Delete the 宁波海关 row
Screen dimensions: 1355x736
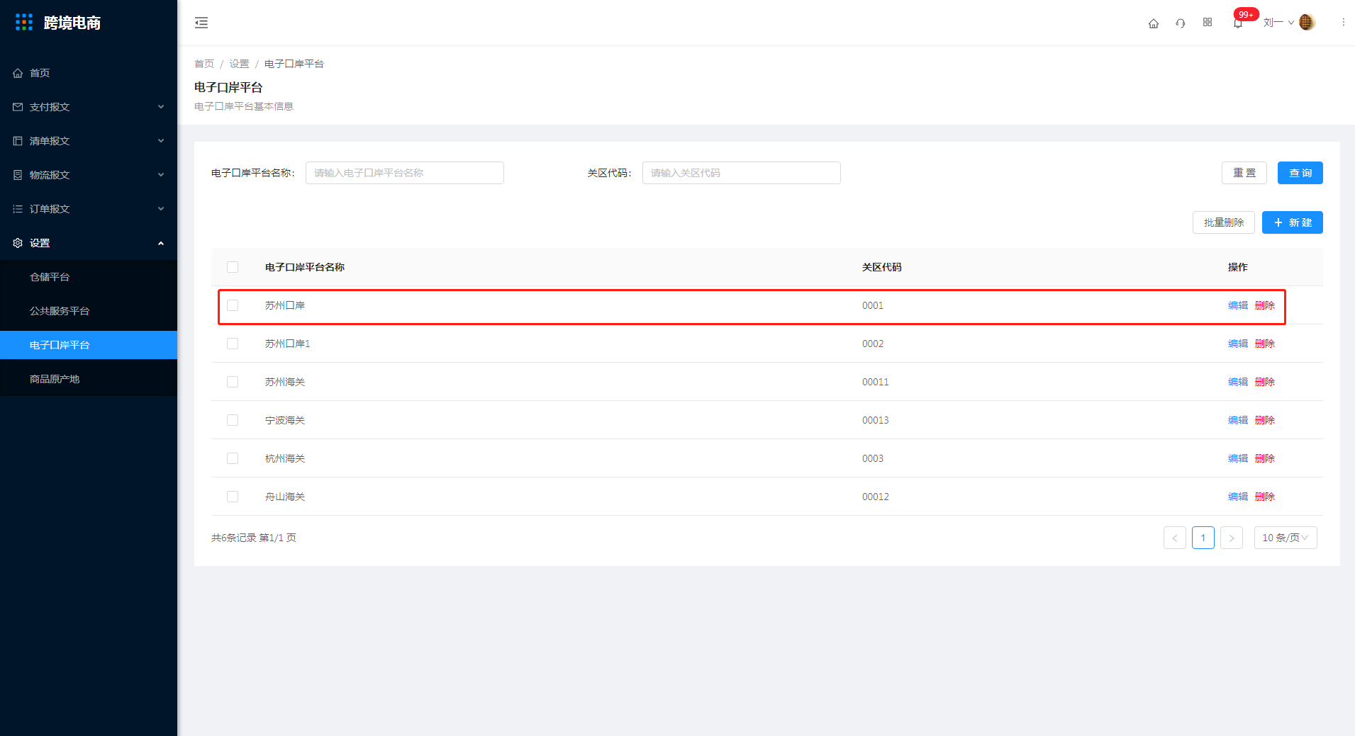point(1265,420)
